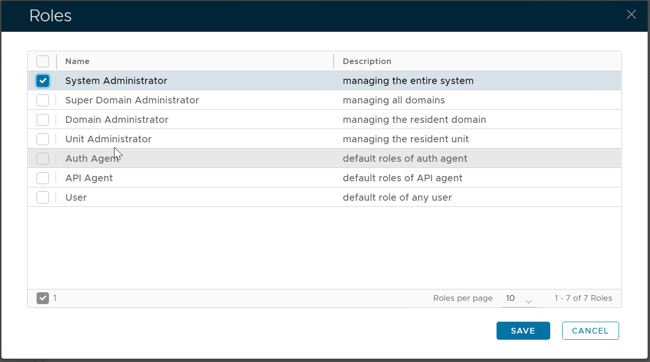
Task: Select all roles with header checkbox
Action: pos(43,61)
